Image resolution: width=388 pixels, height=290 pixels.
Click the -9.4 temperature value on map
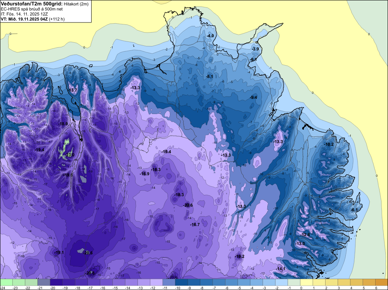[253, 97]
